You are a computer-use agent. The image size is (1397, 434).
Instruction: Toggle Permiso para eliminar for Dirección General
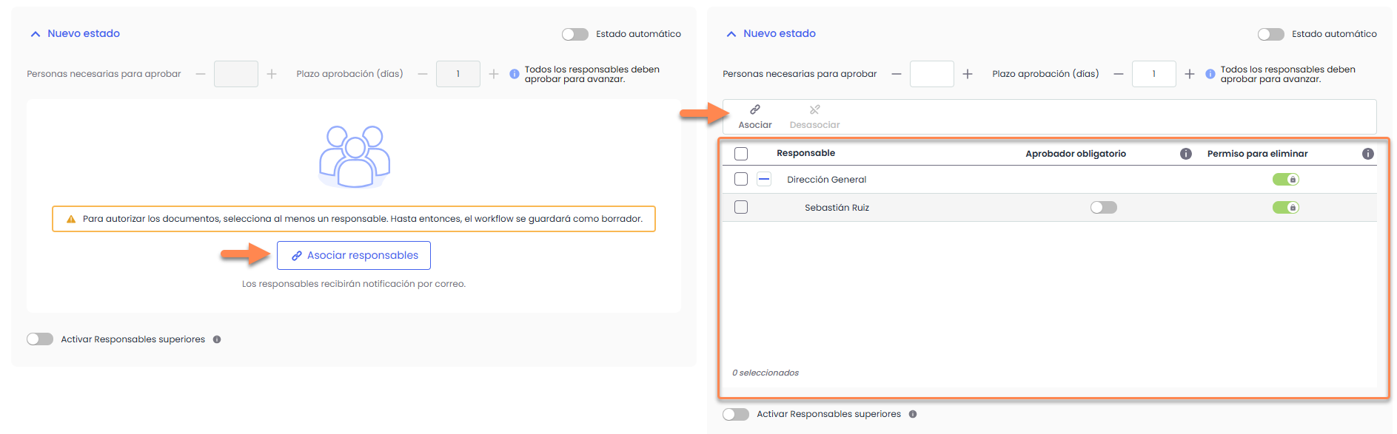tap(1285, 179)
